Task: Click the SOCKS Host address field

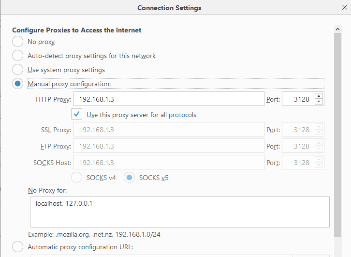Action: click(169, 163)
